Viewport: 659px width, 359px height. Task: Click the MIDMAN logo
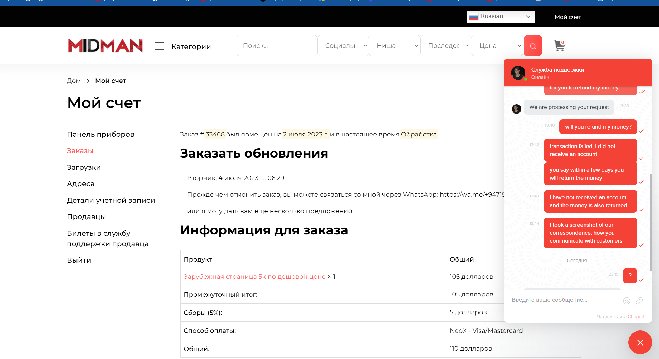tap(105, 46)
